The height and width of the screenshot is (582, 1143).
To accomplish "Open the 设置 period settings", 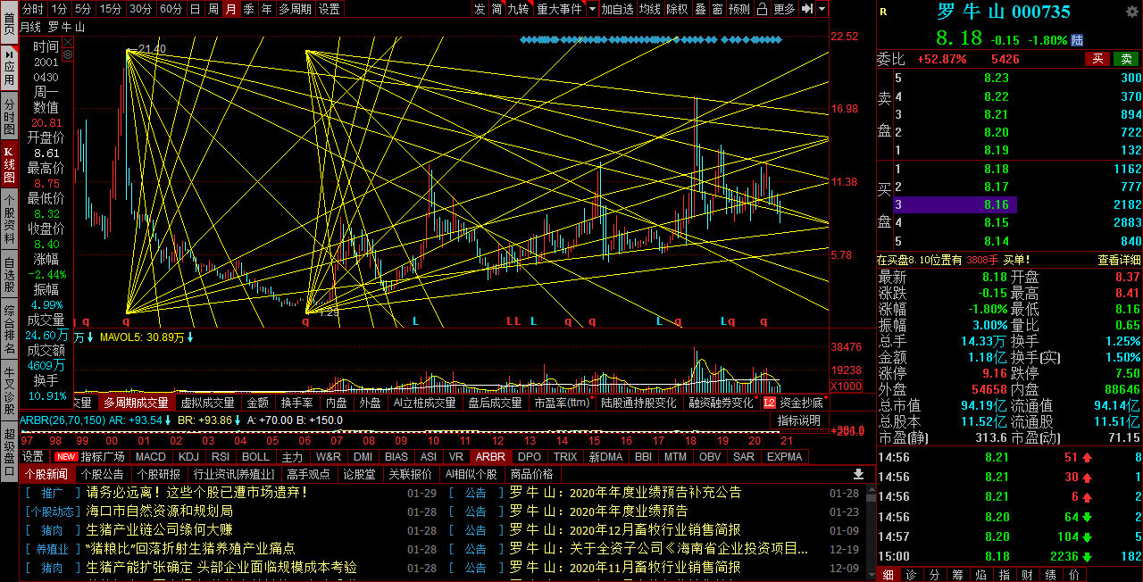I will coord(329,9).
